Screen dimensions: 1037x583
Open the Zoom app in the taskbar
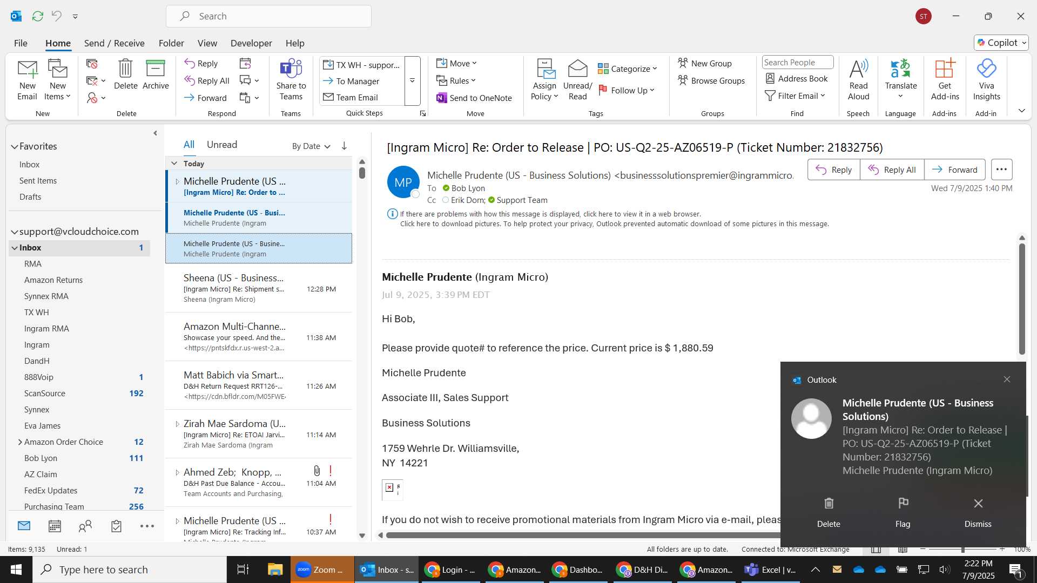tap(322, 570)
